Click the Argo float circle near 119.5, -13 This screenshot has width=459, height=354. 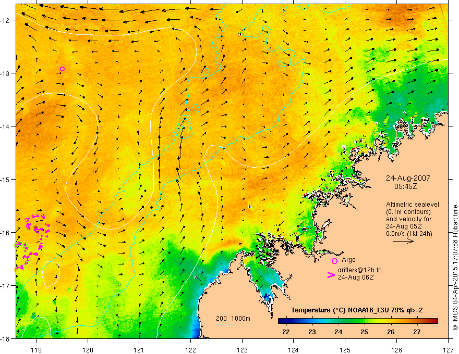tap(62, 69)
